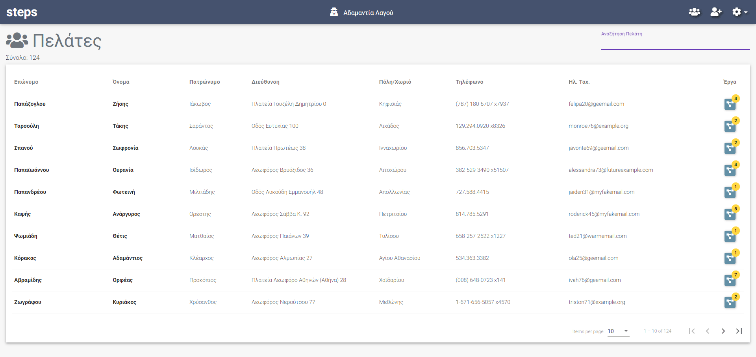This screenshot has height=357, width=756.
Task: Click email felipa20@geemail.com
Action: pyautogui.click(x=596, y=104)
